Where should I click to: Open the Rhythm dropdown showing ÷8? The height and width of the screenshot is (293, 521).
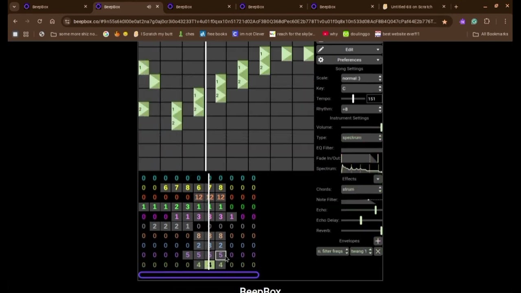click(361, 109)
